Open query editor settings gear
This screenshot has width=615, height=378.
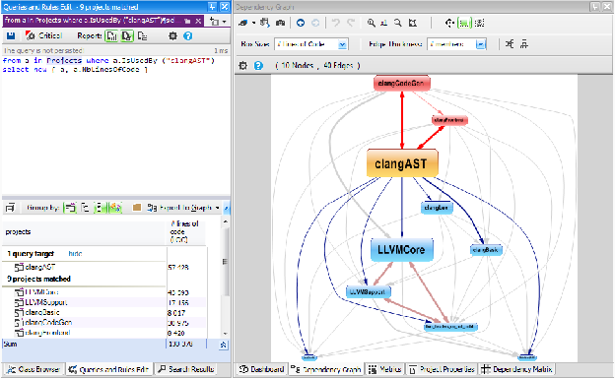(172, 36)
